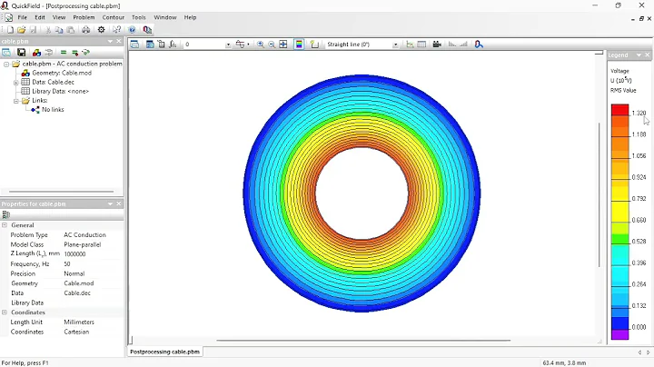This screenshot has height=367, width=654.
Task: Open the Straight line (0°) dropdown
Action: coord(395,45)
